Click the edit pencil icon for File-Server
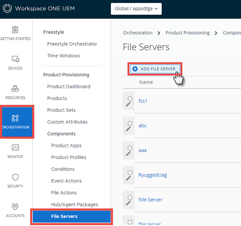This screenshot has width=241, height=226. [x=128, y=203]
